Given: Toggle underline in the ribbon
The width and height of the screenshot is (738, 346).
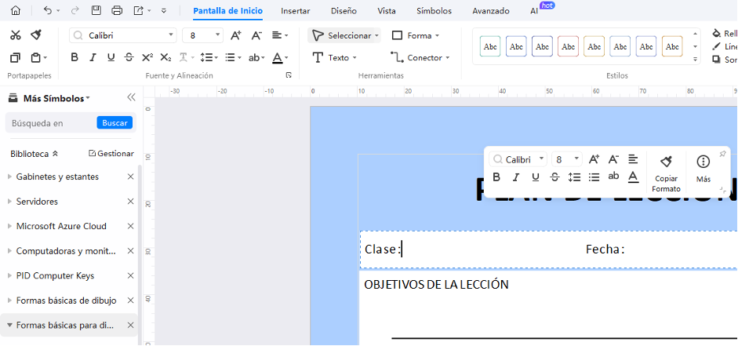Looking at the screenshot, I should [111, 57].
